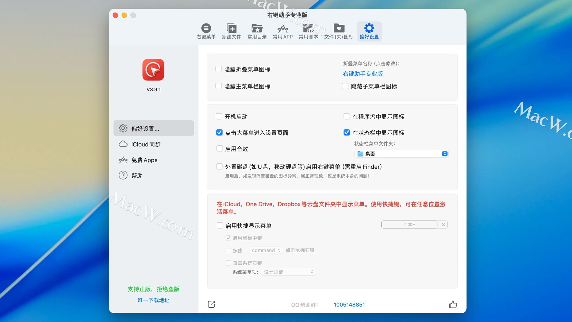
Task: Click the 唯一下载地址 link
Action: [x=153, y=300]
